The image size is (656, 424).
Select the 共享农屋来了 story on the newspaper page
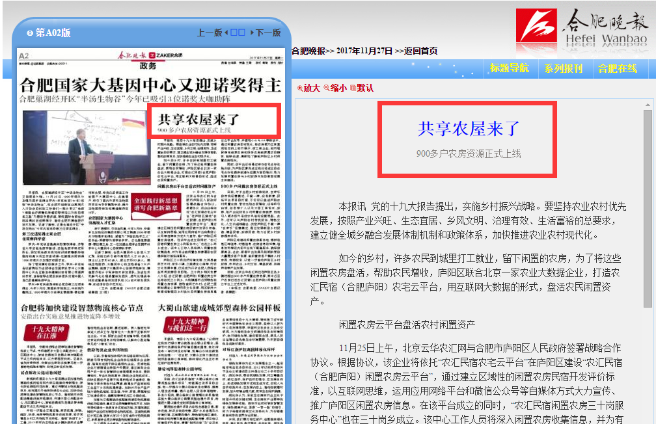(198, 119)
